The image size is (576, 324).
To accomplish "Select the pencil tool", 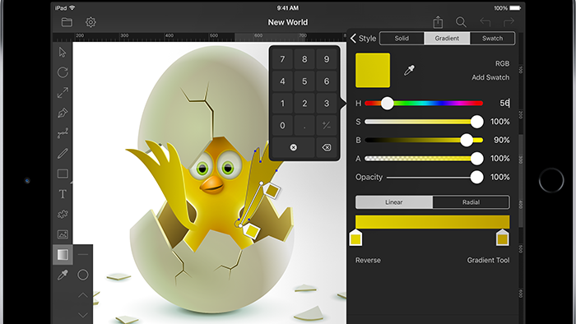I will (63, 154).
